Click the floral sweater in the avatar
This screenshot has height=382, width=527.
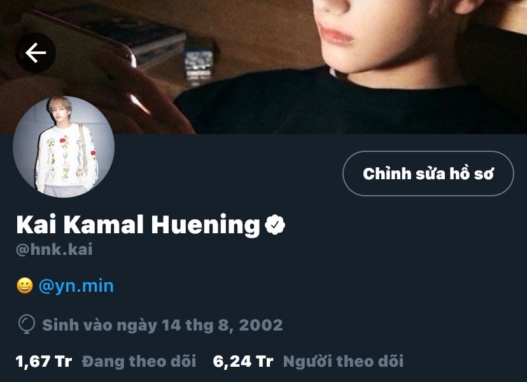pos(66,156)
